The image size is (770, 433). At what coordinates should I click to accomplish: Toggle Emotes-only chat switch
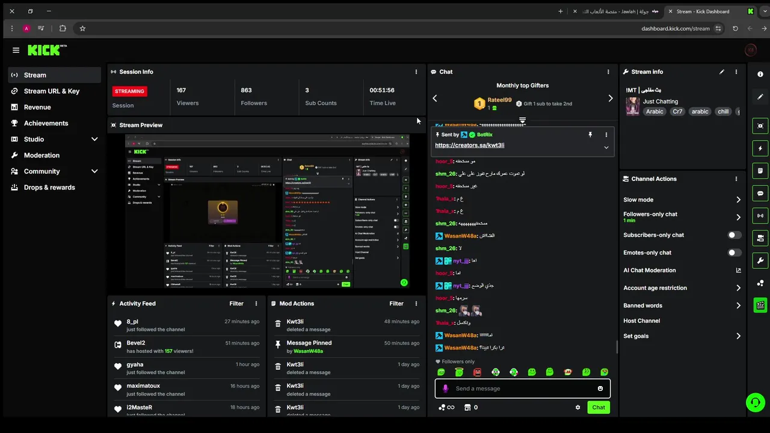(735, 253)
